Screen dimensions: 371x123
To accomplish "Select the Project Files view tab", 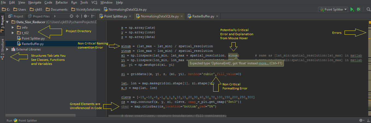I will pos(39,16).
